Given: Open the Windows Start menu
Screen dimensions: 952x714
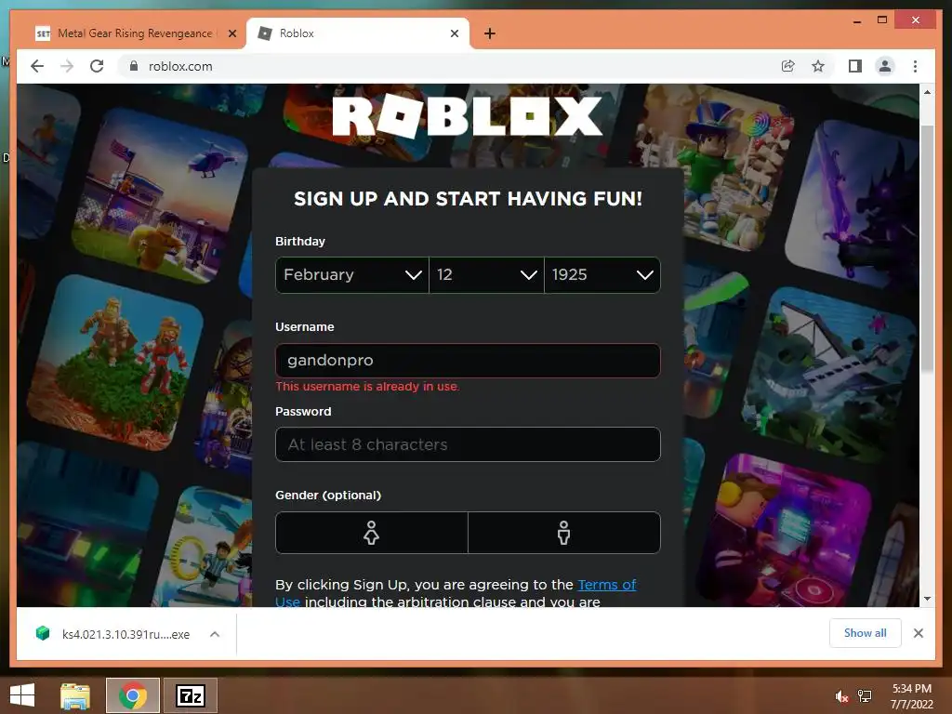Looking at the screenshot, I should 22,695.
